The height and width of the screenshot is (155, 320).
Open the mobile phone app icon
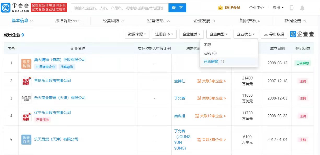(x=292, y=8)
